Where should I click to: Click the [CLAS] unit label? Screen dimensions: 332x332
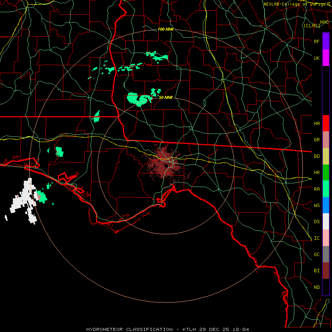(x=312, y=25)
